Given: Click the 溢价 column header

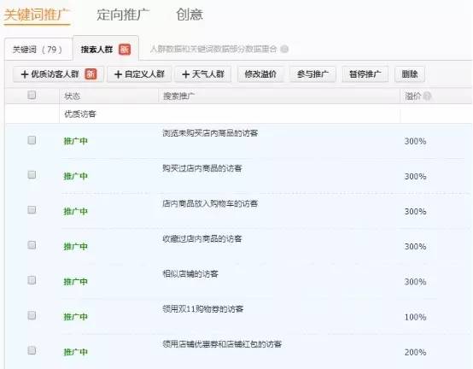Looking at the screenshot, I should click(x=412, y=97).
